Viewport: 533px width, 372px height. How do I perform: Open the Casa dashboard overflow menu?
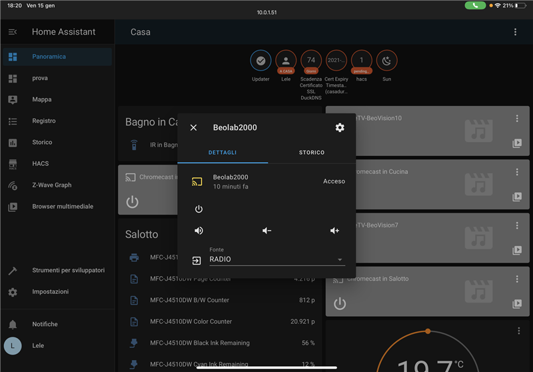click(x=515, y=32)
